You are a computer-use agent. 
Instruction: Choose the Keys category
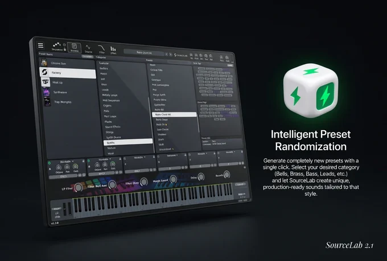(104, 84)
